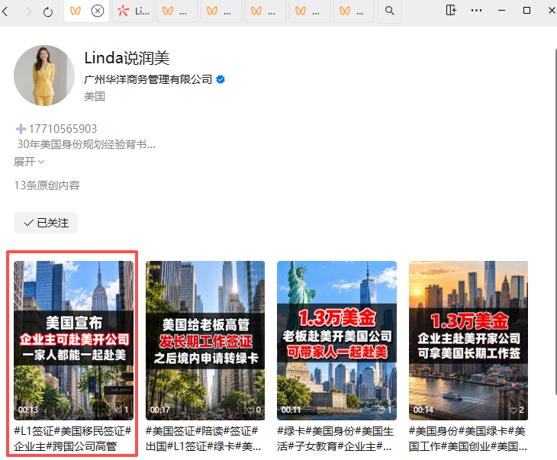Minimize the window
557x460 pixels.
point(501,11)
